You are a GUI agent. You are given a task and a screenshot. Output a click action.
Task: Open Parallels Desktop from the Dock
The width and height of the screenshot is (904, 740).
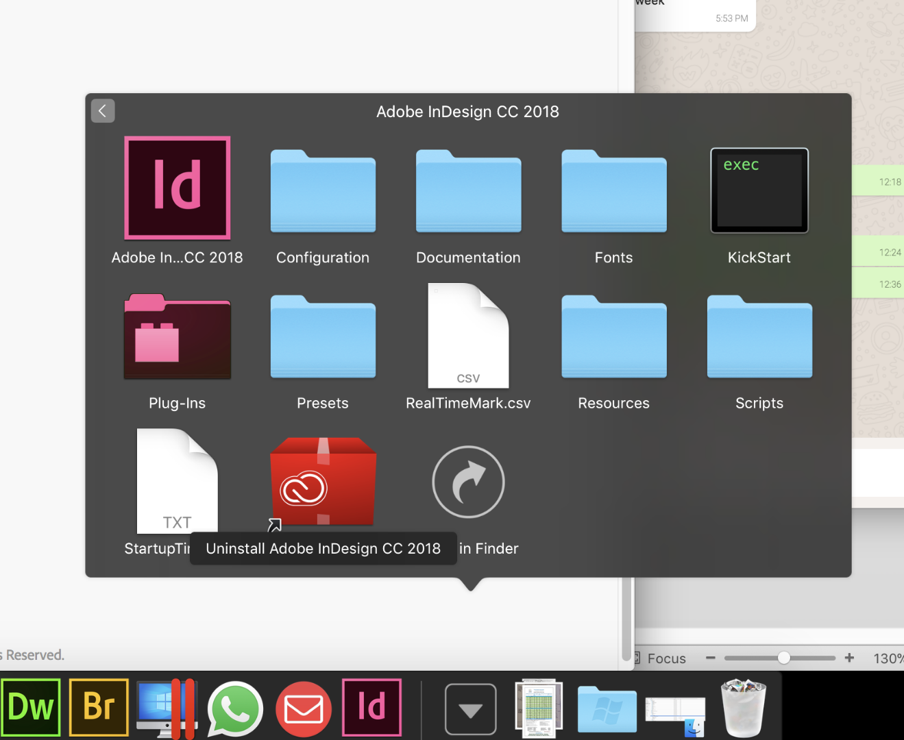click(167, 708)
